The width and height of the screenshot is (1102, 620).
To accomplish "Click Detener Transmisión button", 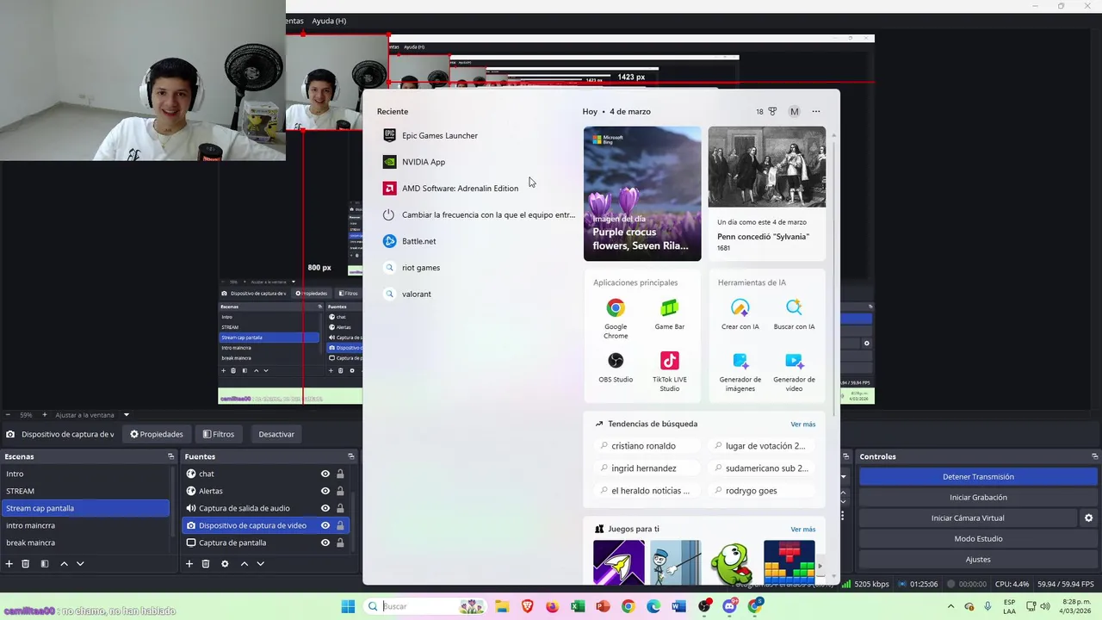I will click(x=978, y=476).
